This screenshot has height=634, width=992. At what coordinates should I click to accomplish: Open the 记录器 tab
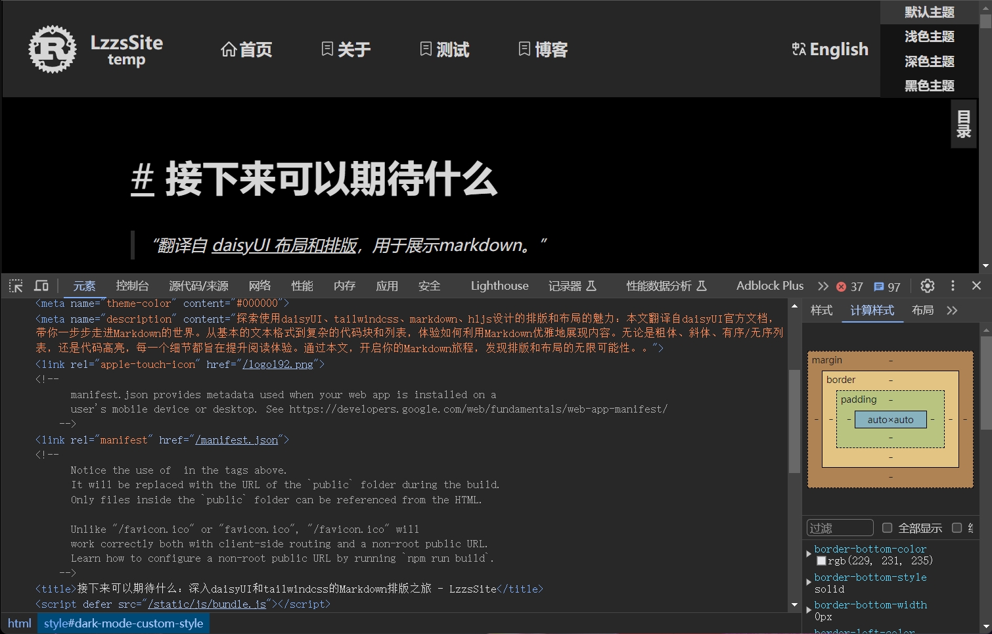572,286
